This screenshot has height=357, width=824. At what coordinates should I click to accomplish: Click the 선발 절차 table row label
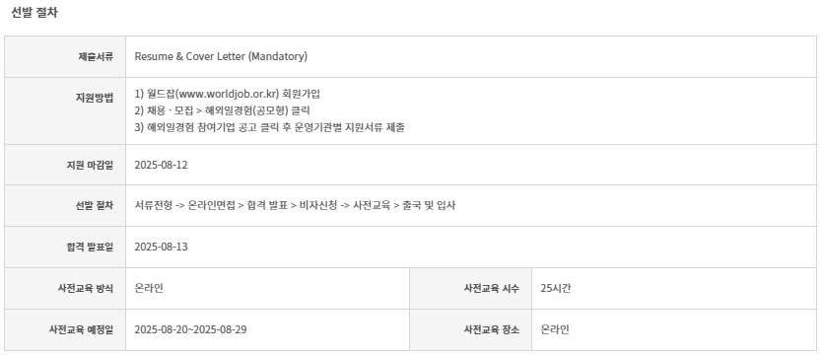[x=95, y=206]
